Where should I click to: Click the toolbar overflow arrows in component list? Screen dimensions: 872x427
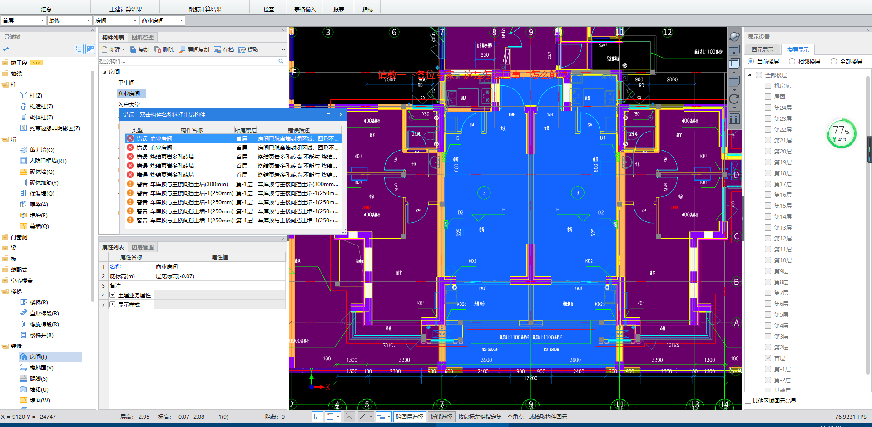click(x=283, y=49)
